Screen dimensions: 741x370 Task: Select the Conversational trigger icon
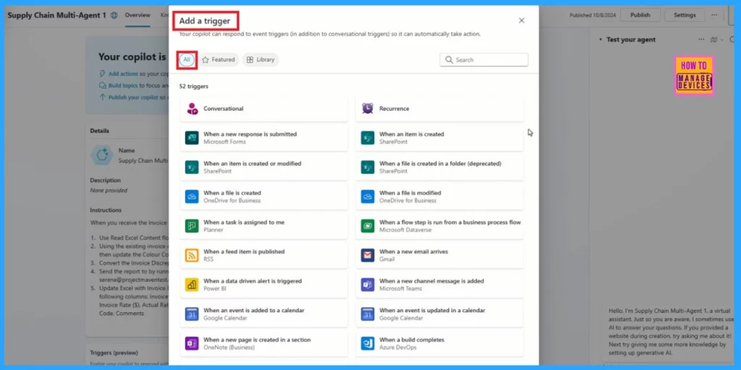point(192,108)
